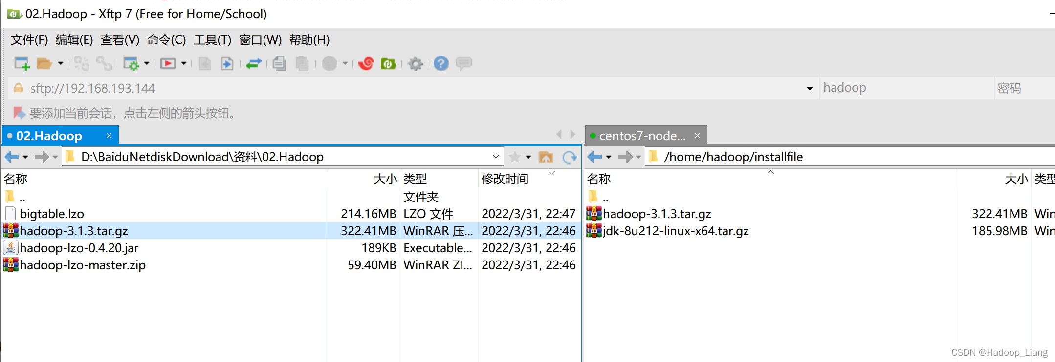Open the View (查看) menu
Screen dimensions: 1055x362
[120, 40]
